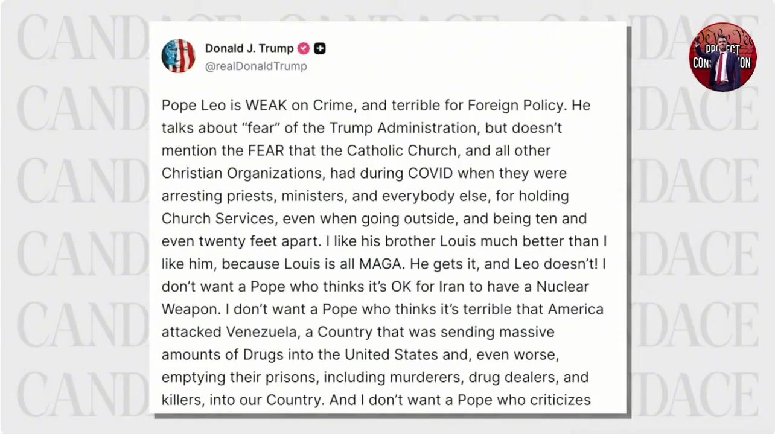Open the circular channel logo in the corner
Screen dimensions: 775x434
(722, 57)
